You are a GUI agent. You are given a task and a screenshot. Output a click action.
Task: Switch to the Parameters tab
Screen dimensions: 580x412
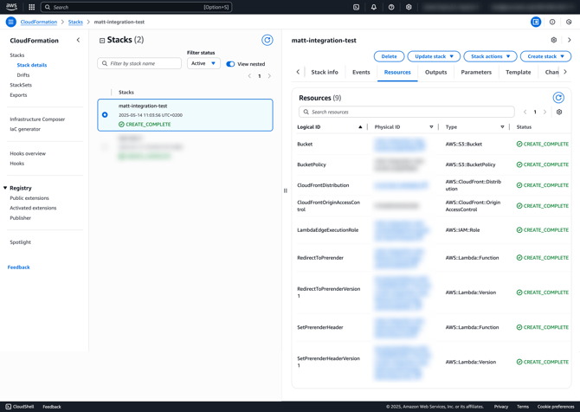476,72
